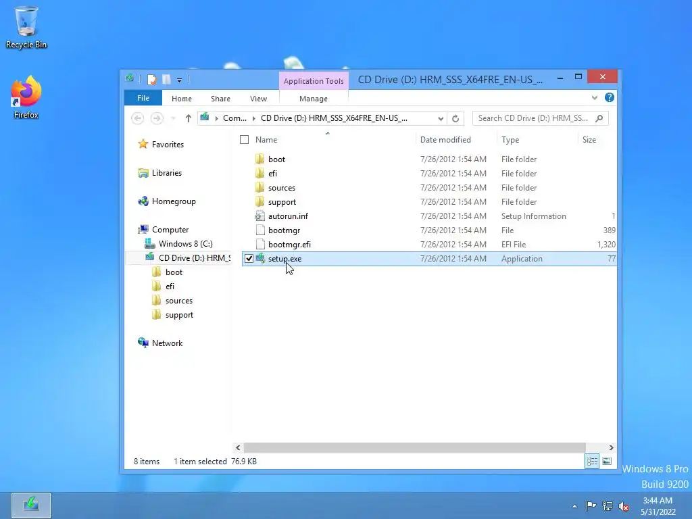Viewport: 692px width, 519px height.
Task: Open the support folder in navigation tree
Action: pyautogui.click(x=179, y=315)
